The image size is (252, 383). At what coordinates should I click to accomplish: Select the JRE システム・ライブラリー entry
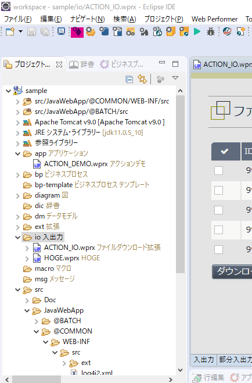click(83, 133)
